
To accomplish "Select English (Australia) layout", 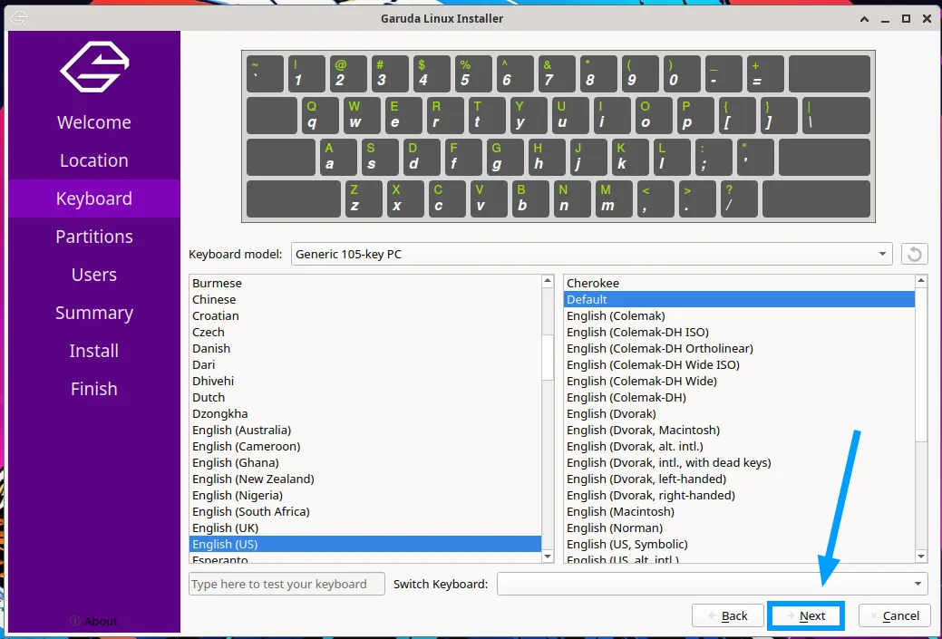I will click(x=364, y=430).
